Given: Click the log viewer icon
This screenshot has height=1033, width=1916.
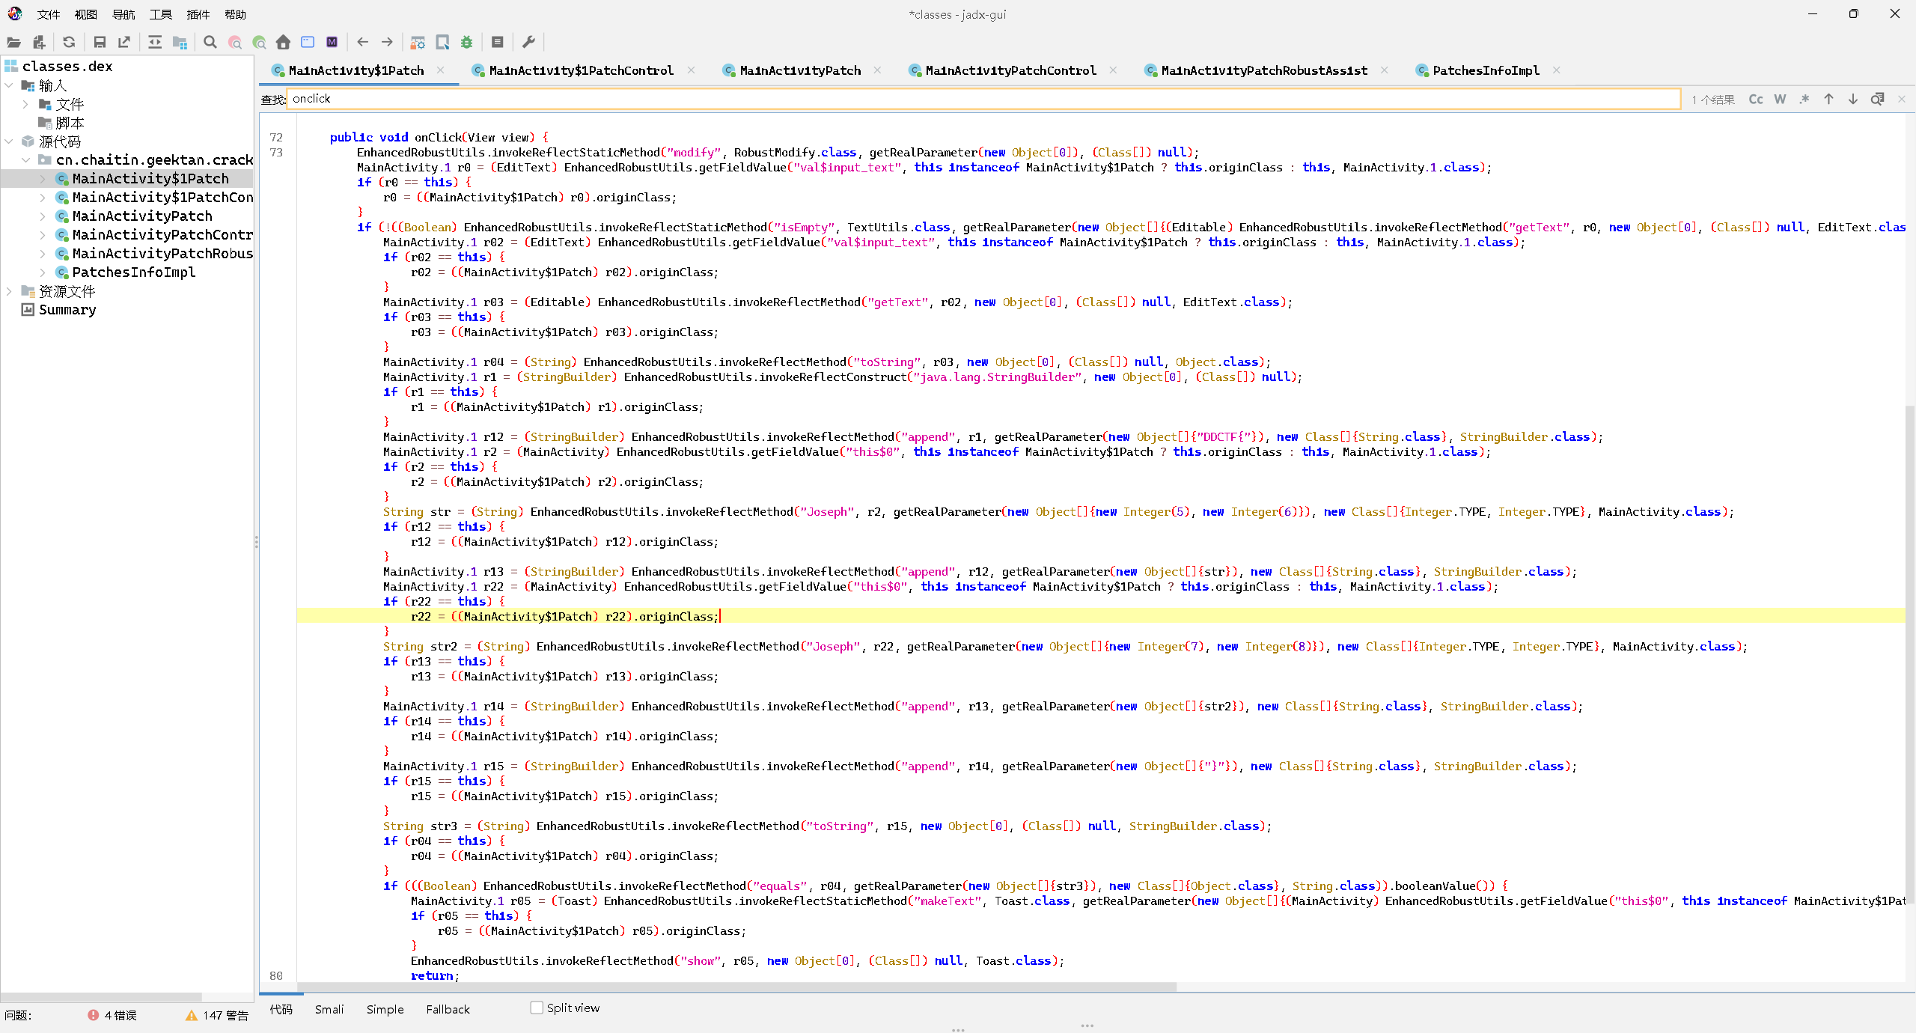Looking at the screenshot, I should [x=498, y=42].
